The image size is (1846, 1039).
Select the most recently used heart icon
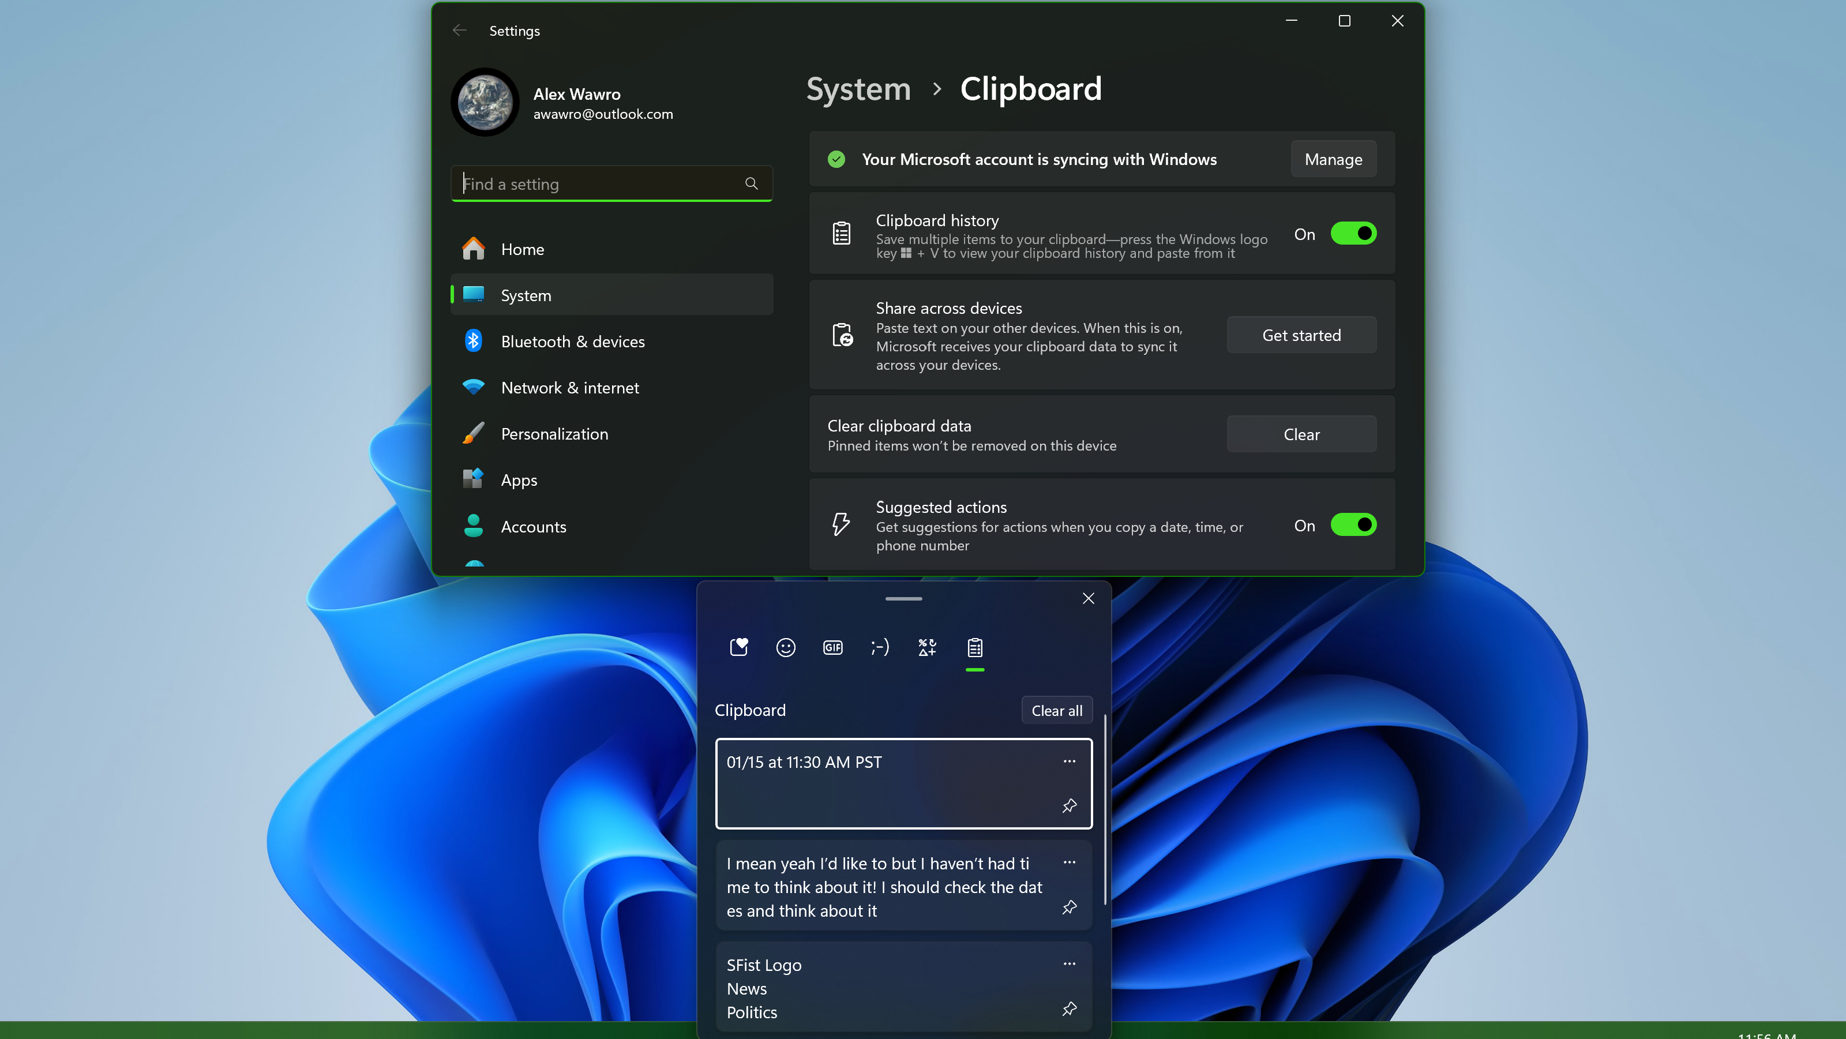pyautogui.click(x=739, y=647)
